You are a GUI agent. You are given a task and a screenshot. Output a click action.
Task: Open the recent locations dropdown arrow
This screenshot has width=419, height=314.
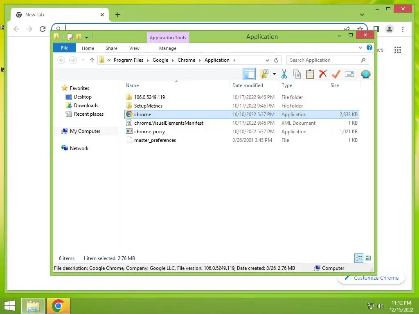tap(83, 60)
